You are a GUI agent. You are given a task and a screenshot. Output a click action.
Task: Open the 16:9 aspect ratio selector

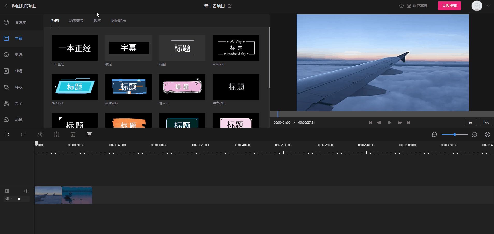[x=486, y=123]
